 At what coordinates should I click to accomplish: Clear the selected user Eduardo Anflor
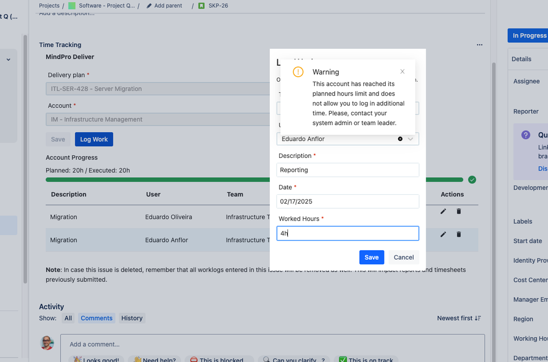[x=400, y=139]
